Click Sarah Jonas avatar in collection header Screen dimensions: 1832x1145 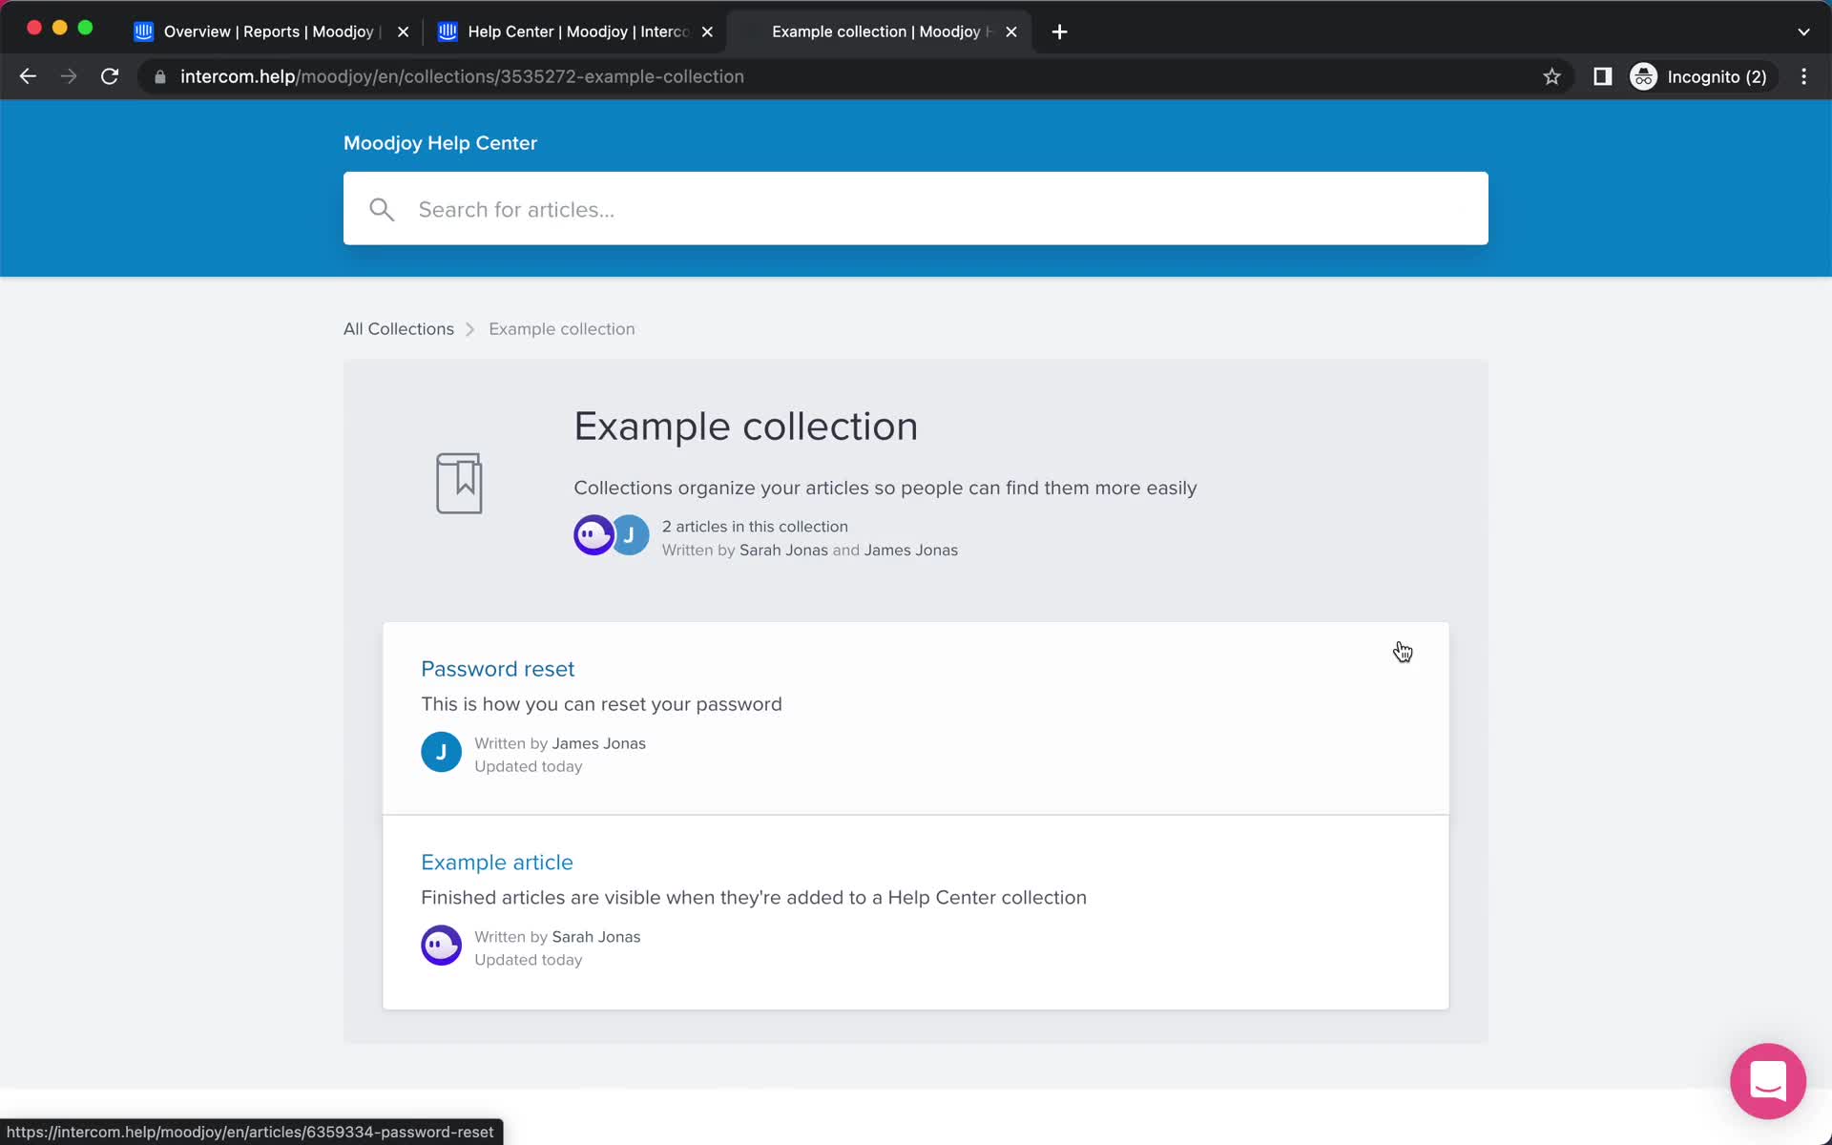(593, 535)
